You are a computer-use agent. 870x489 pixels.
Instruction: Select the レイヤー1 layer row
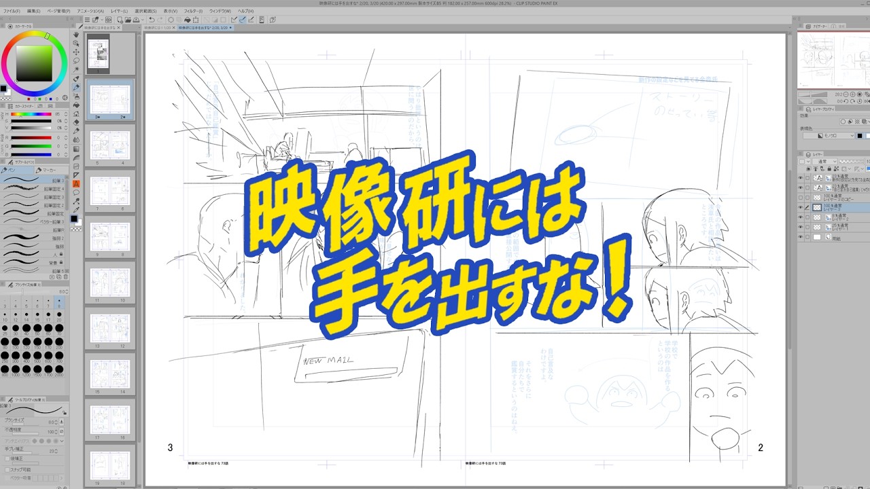[833, 227]
